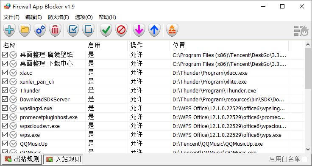The width and height of the screenshot is (312, 166).
Task: Click 允许 in the wps.exe row
Action: pyautogui.click(x=136, y=135)
